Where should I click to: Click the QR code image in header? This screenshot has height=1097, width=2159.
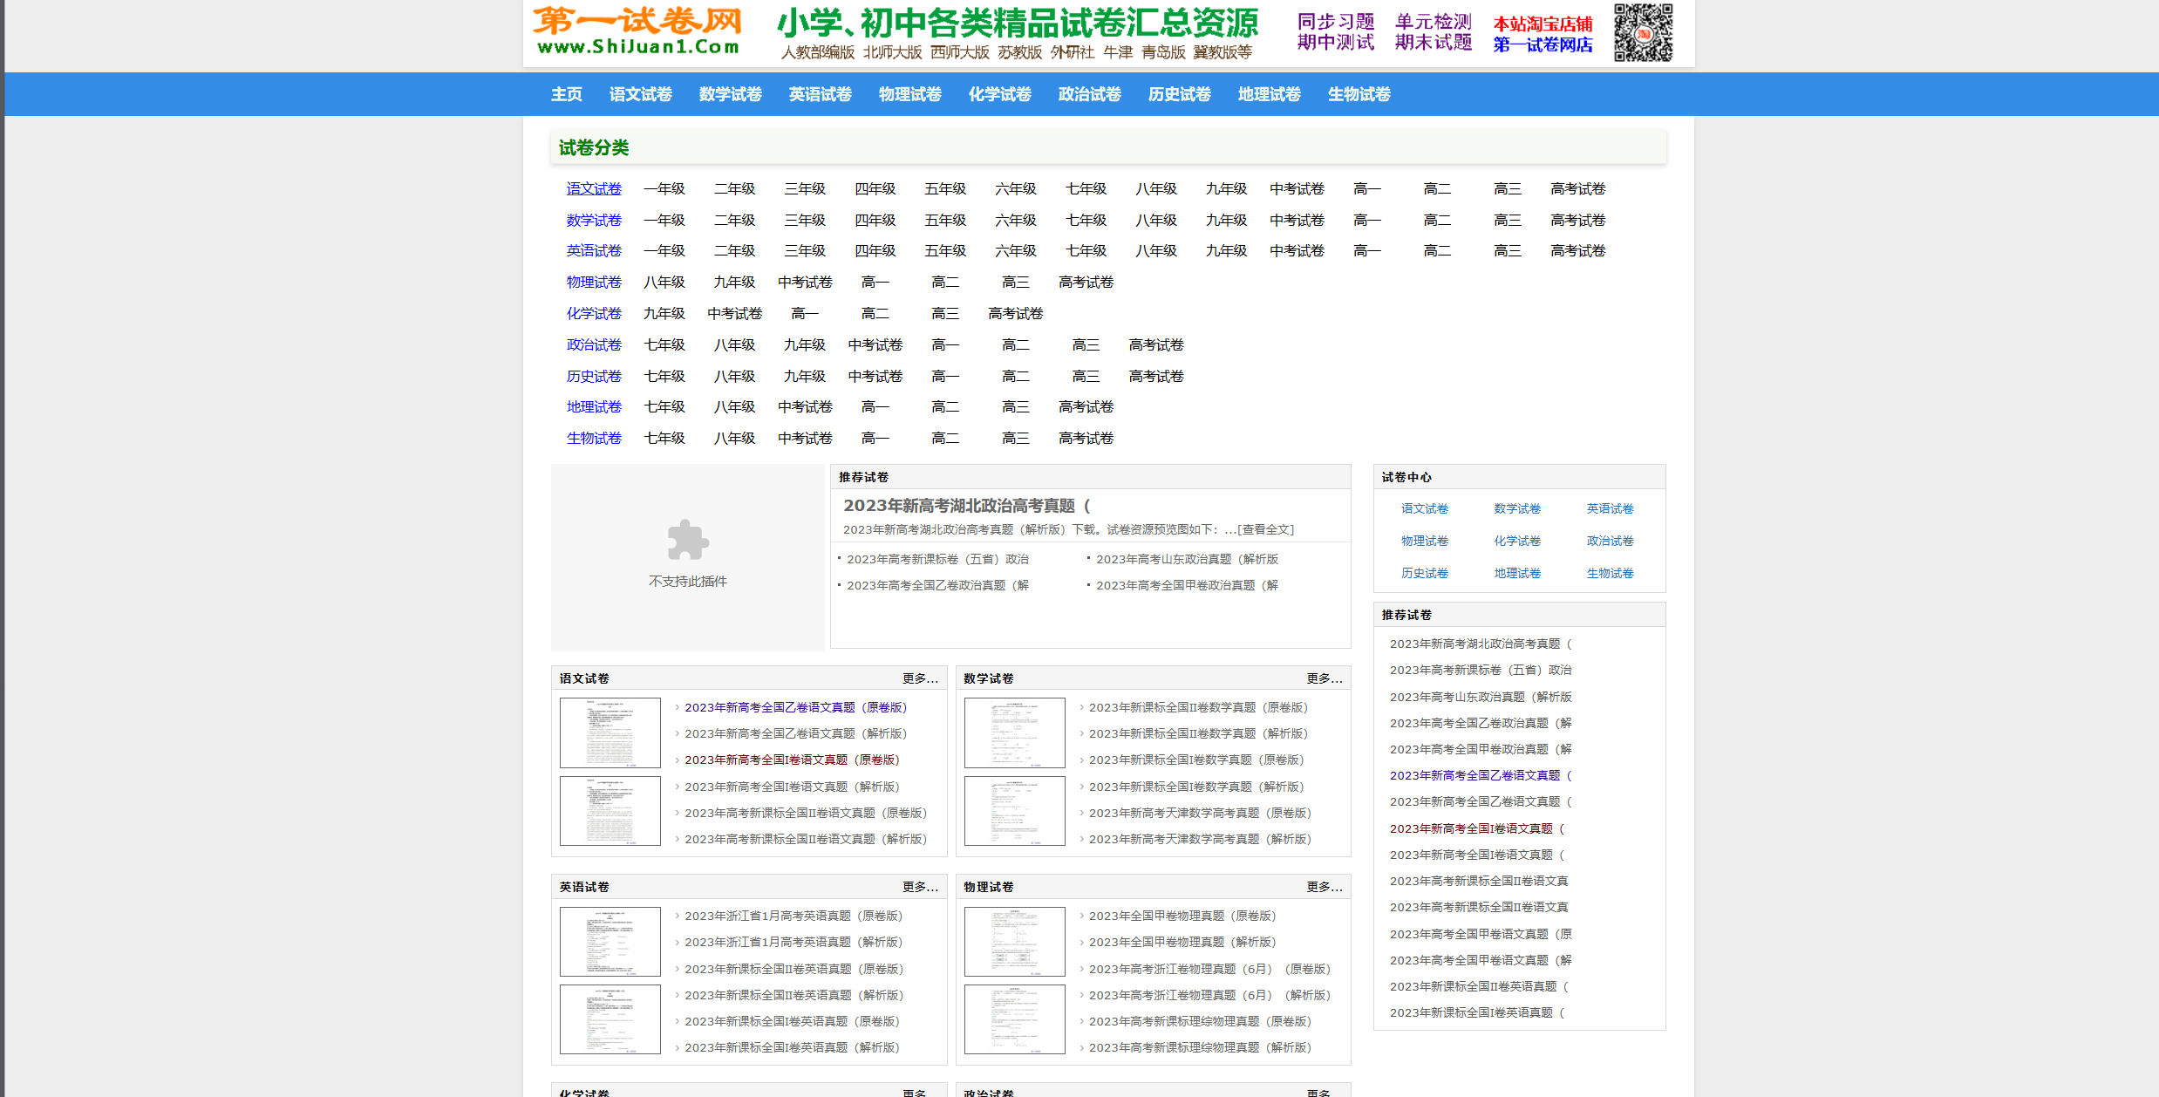tap(1643, 32)
